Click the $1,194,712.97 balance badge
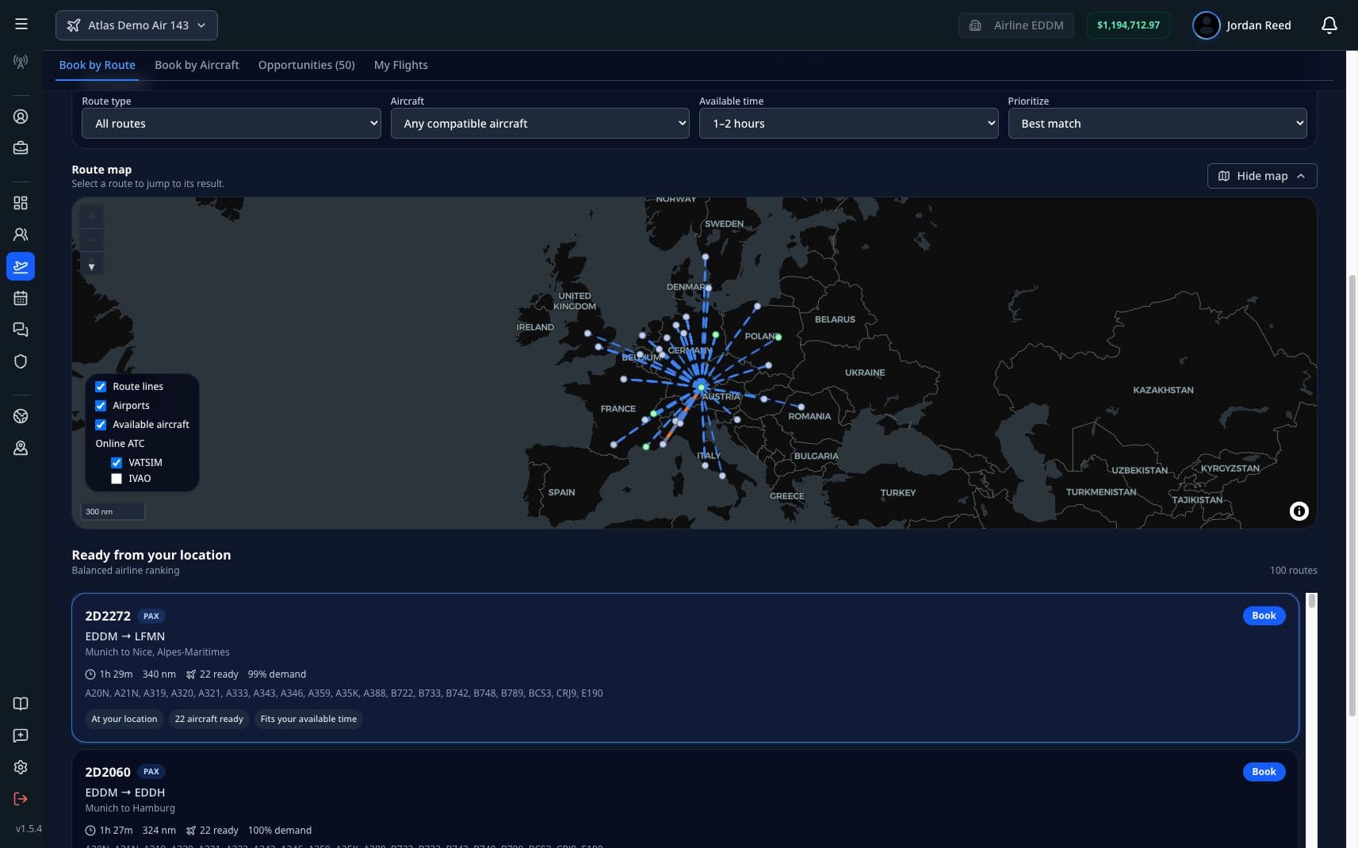 click(x=1128, y=25)
